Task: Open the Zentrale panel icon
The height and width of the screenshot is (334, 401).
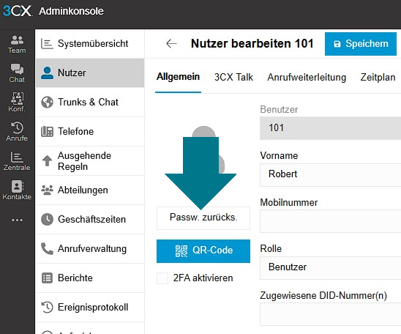Action: 17,161
